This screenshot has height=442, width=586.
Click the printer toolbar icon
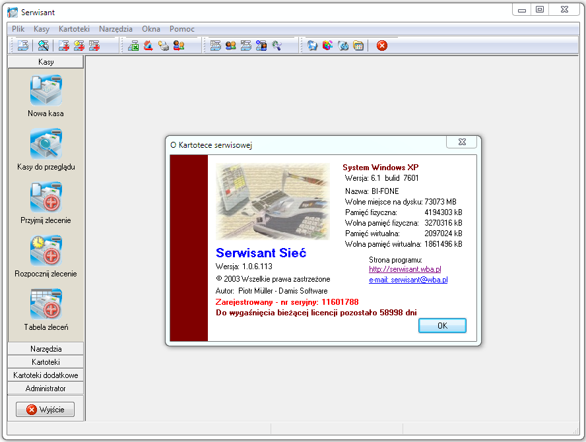pyautogui.click(x=163, y=46)
